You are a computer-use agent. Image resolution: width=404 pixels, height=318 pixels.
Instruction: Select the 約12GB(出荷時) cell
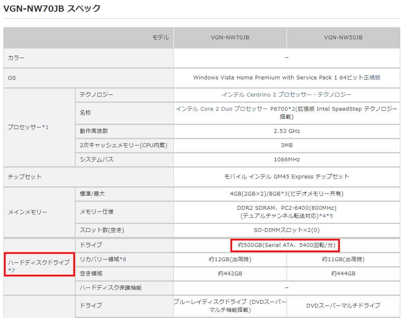tap(230, 259)
